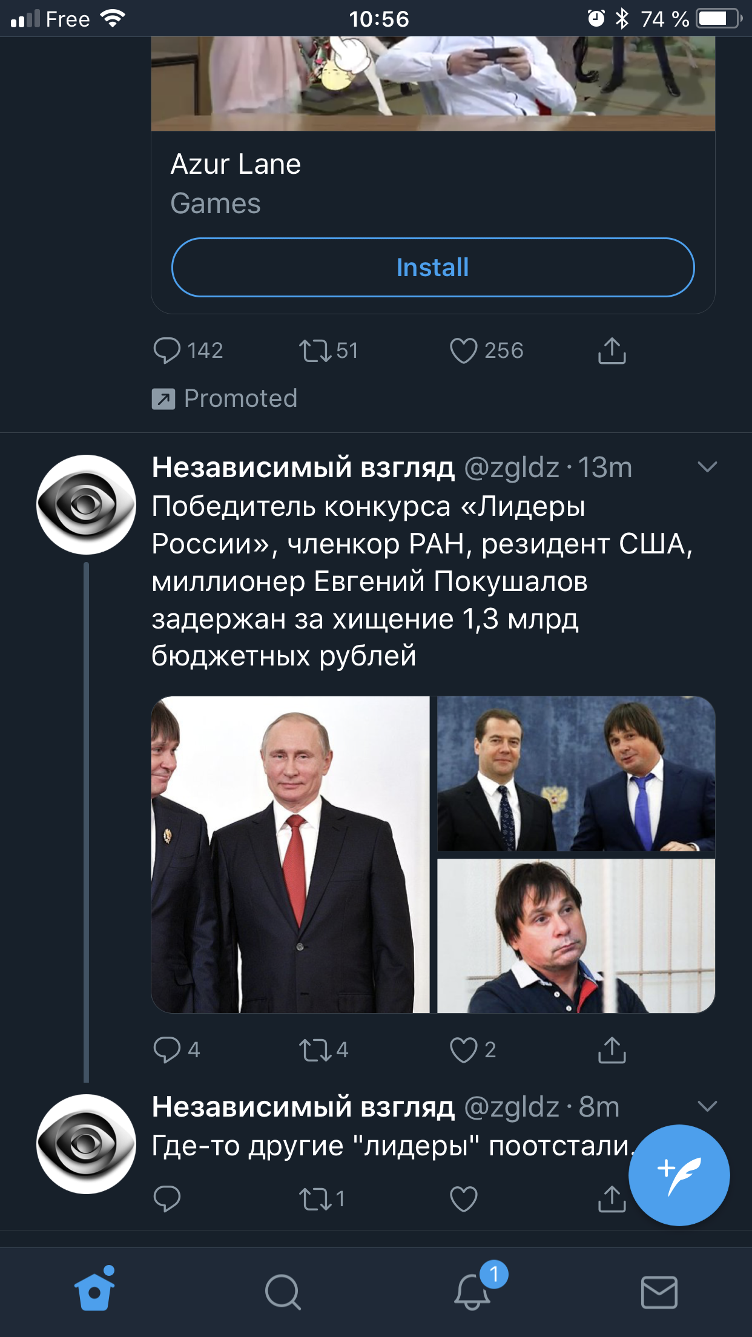The image size is (752, 1337).
Task: Like the 8m reply tweet
Action: pos(464,1198)
